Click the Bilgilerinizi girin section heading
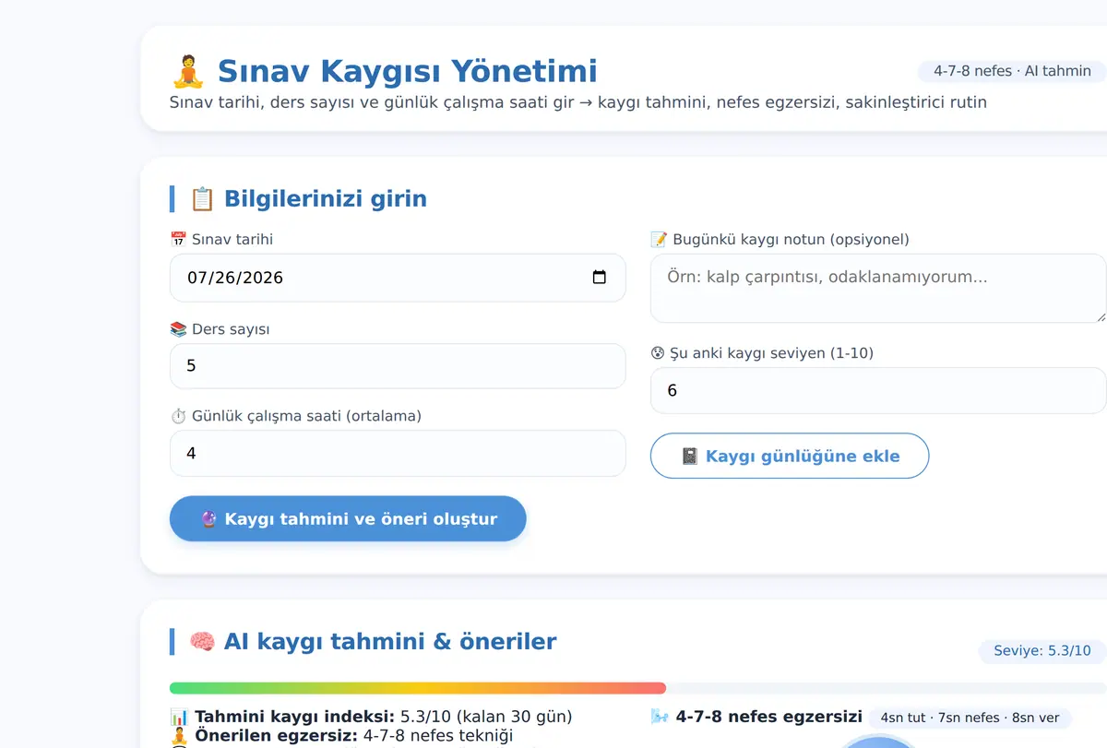This screenshot has height=748, width=1107. 325,199
